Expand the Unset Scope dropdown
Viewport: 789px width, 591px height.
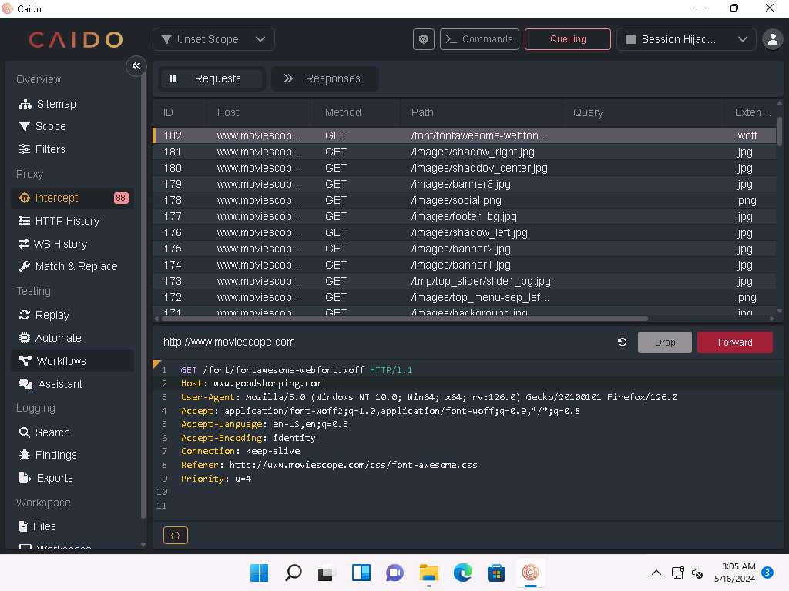pyautogui.click(x=213, y=39)
